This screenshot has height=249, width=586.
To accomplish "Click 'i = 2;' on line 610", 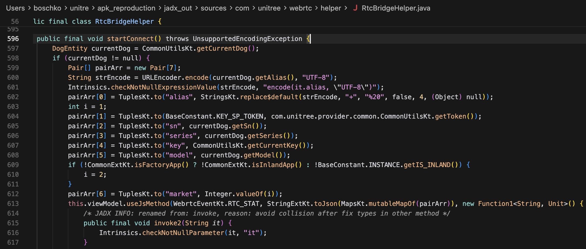I will point(95,175).
